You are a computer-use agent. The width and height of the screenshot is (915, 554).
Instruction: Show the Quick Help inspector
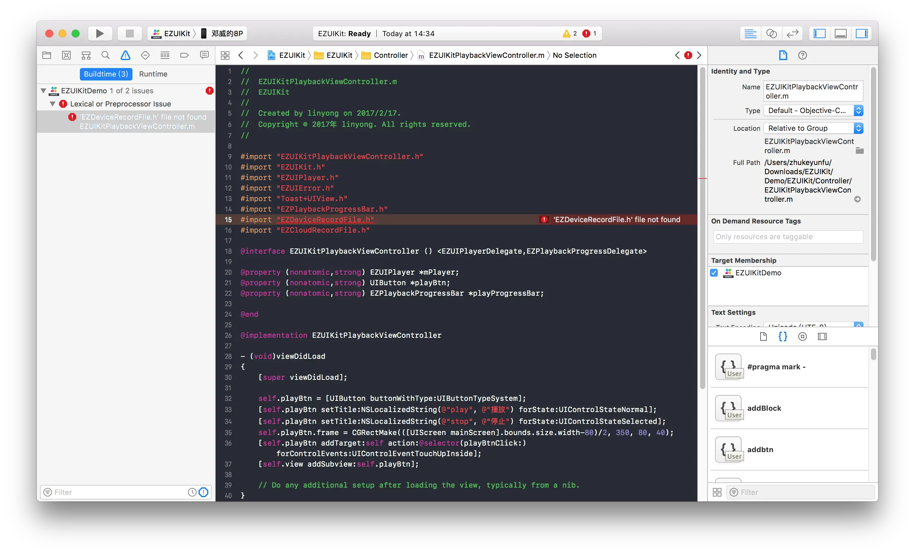pos(802,55)
